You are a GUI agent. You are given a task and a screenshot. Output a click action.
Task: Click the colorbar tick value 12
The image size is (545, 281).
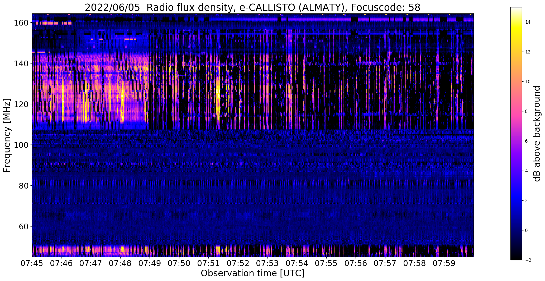tap(528, 52)
